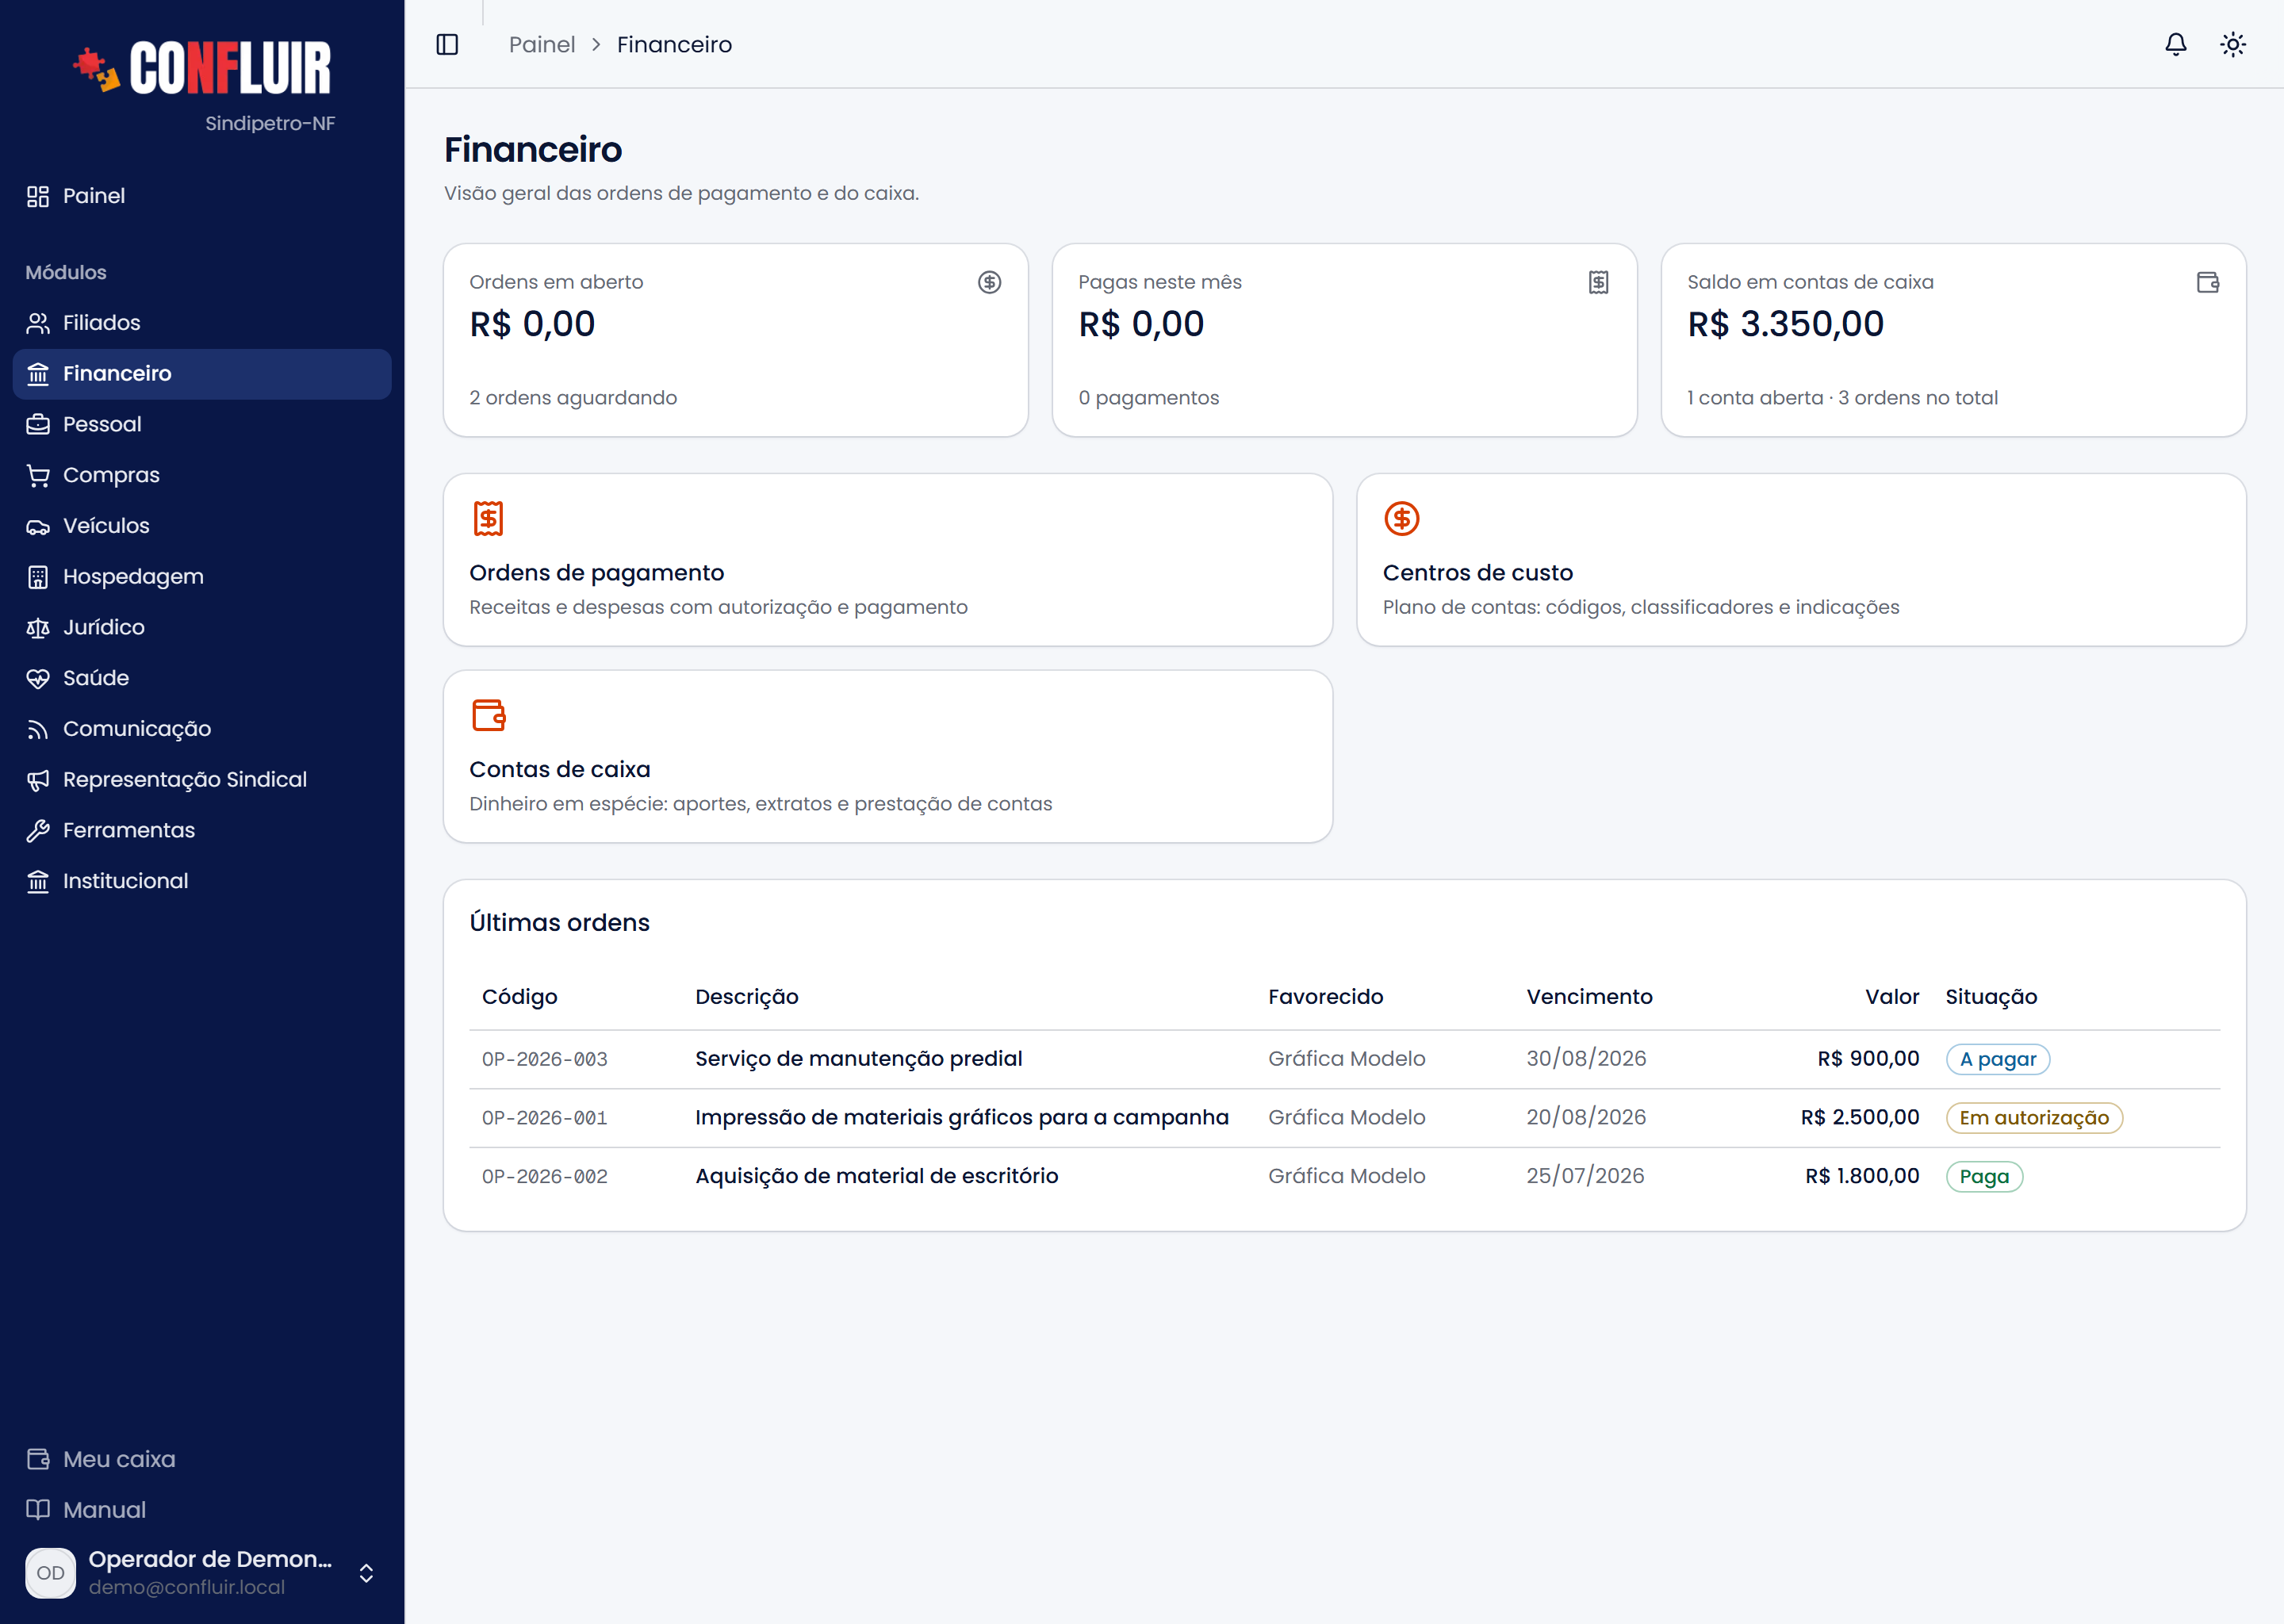Image resolution: width=2284 pixels, height=1624 pixels.
Task: Expand the user account menu chevron
Action: (x=366, y=1573)
